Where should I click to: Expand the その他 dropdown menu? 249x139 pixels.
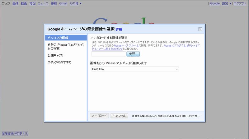[75, 3]
